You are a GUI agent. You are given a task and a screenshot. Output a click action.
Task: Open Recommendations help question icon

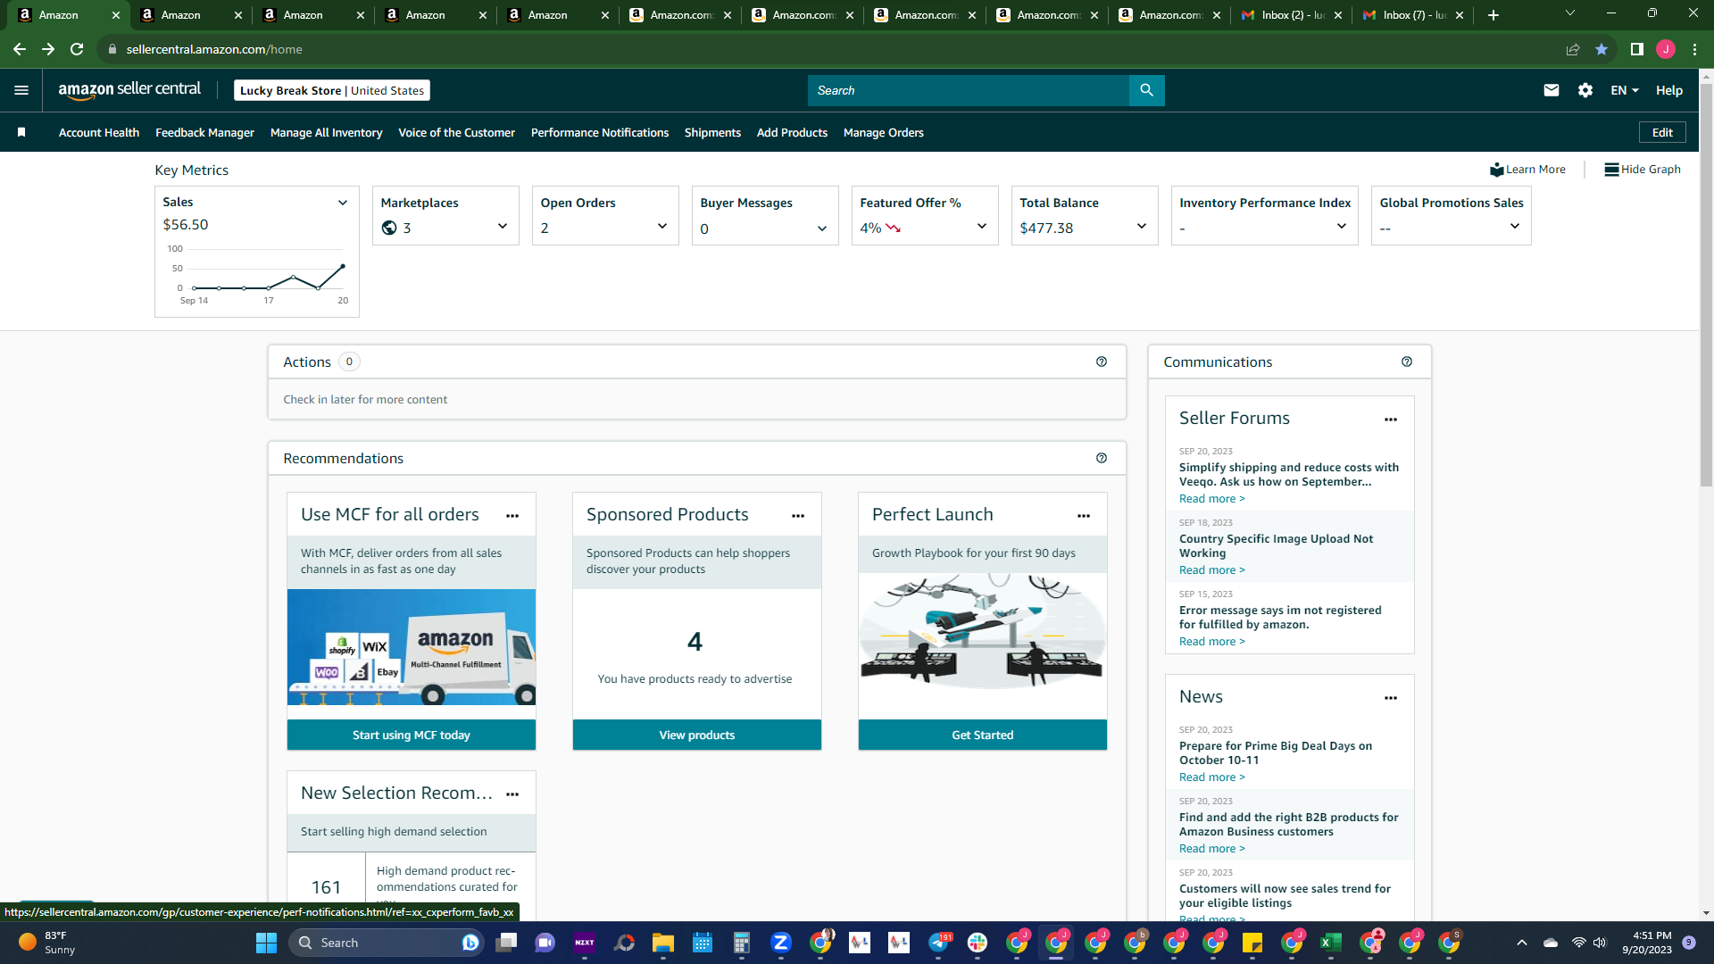click(1102, 458)
